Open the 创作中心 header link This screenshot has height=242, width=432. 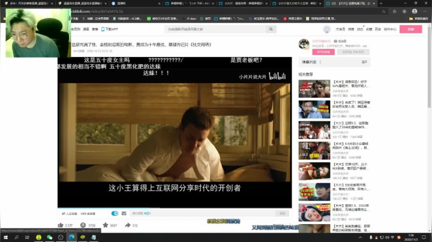[x=390, y=29]
